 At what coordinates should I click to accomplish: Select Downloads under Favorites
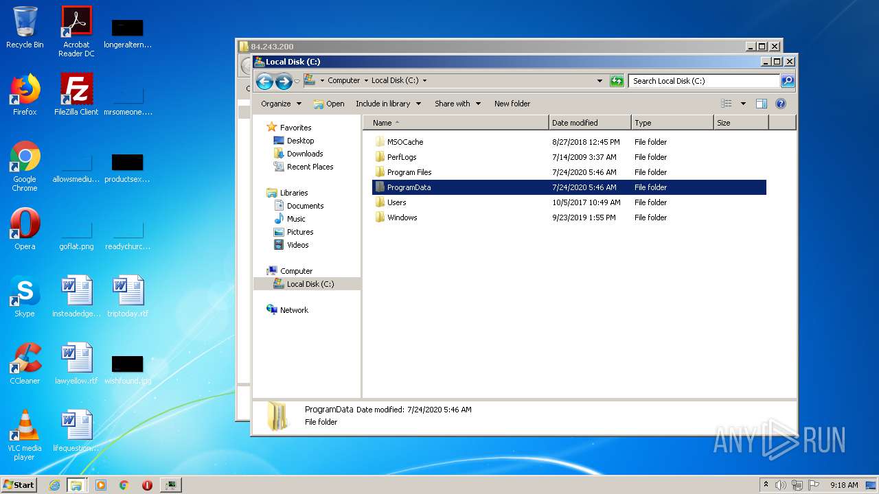pyautogui.click(x=299, y=154)
